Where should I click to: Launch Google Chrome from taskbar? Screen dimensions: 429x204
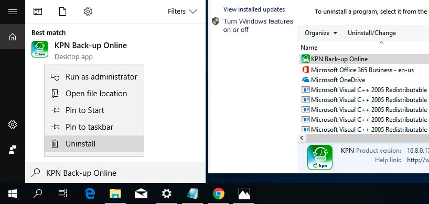coord(218,194)
